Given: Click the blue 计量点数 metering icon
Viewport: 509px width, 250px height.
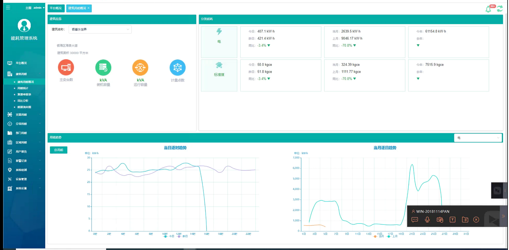Looking at the screenshot, I should tap(177, 68).
